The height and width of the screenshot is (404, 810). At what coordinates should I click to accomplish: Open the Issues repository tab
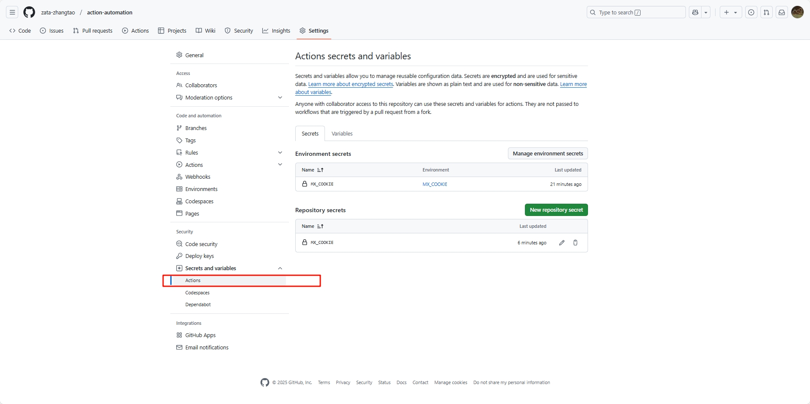[x=52, y=30]
